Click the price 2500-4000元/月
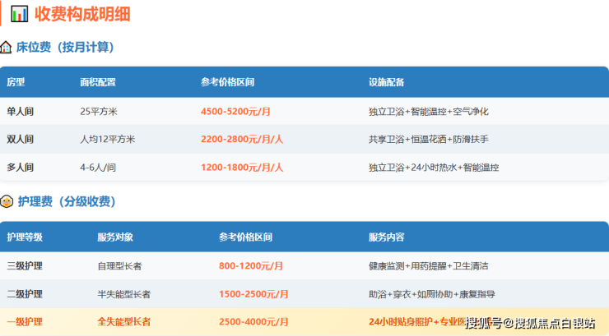The image size is (609, 336). [253, 322]
